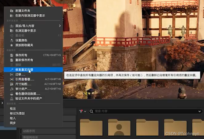Click the 新建文件夹 folder icon
Screen dimensions: 204x139
(12, 11)
